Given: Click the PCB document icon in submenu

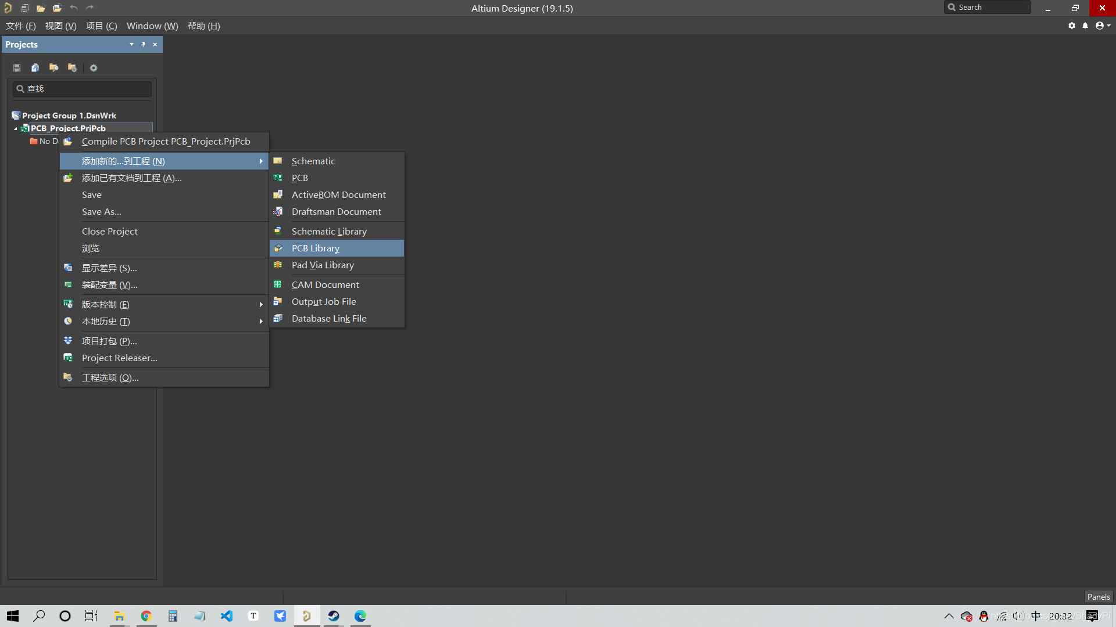Looking at the screenshot, I should click(x=278, y=178).
